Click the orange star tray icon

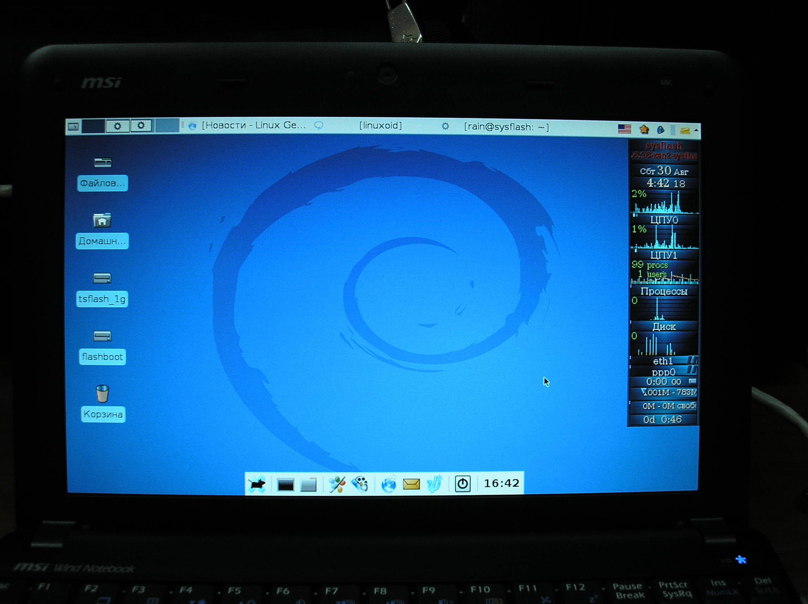[x=644, y=129]
